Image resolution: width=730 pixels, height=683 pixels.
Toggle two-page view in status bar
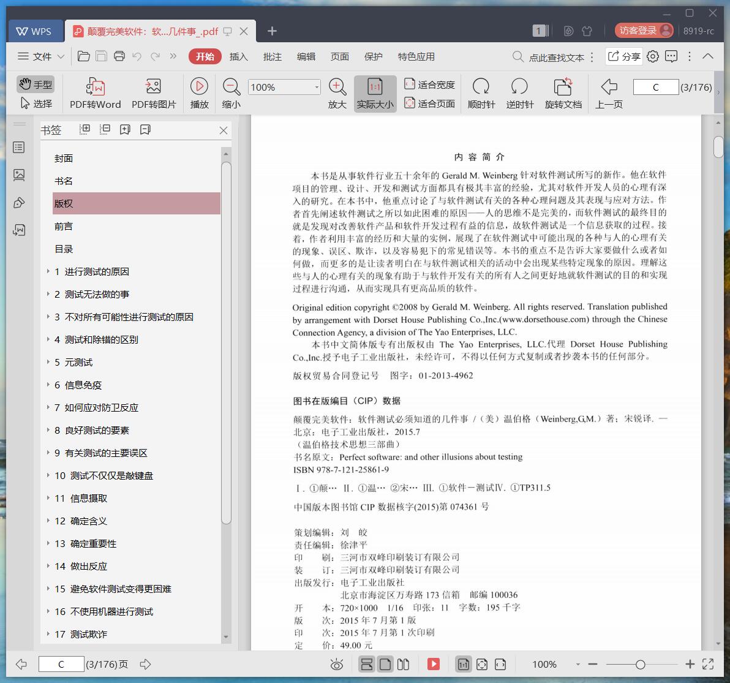coord(403,664)
